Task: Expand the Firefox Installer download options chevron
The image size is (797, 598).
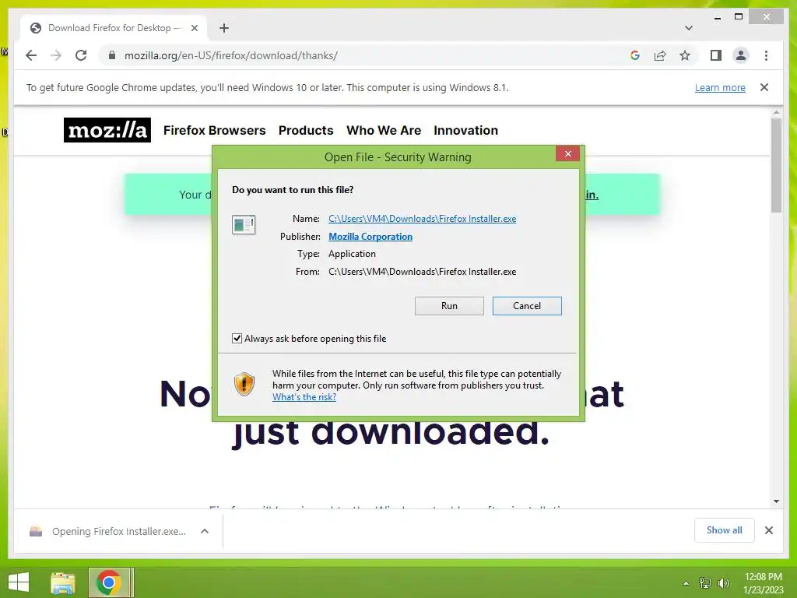Action: click(205, 531)
